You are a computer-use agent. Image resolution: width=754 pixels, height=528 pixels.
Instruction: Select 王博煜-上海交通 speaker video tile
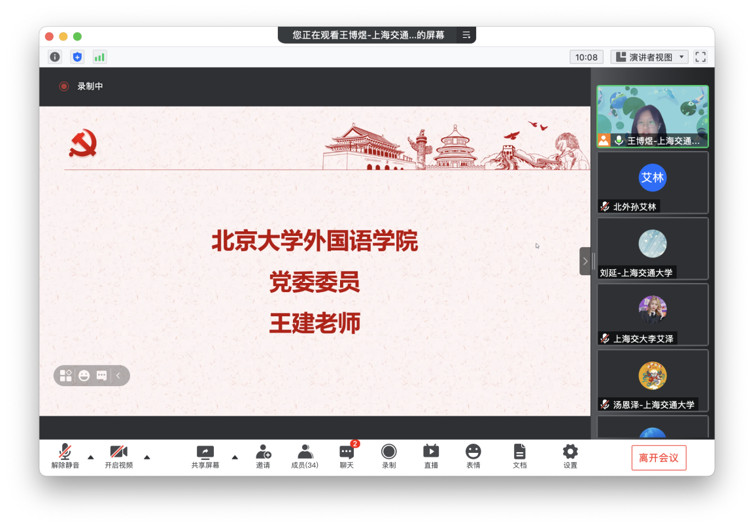point(653,117)
